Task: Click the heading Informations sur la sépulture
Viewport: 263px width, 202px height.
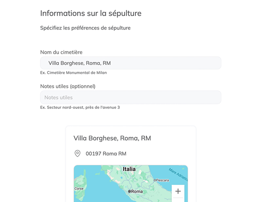Action: point(90,13)
